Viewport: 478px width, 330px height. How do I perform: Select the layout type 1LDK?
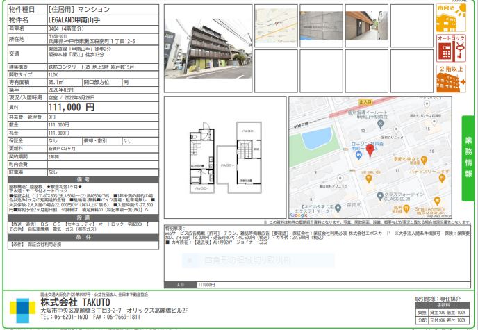tap(53, 74)
